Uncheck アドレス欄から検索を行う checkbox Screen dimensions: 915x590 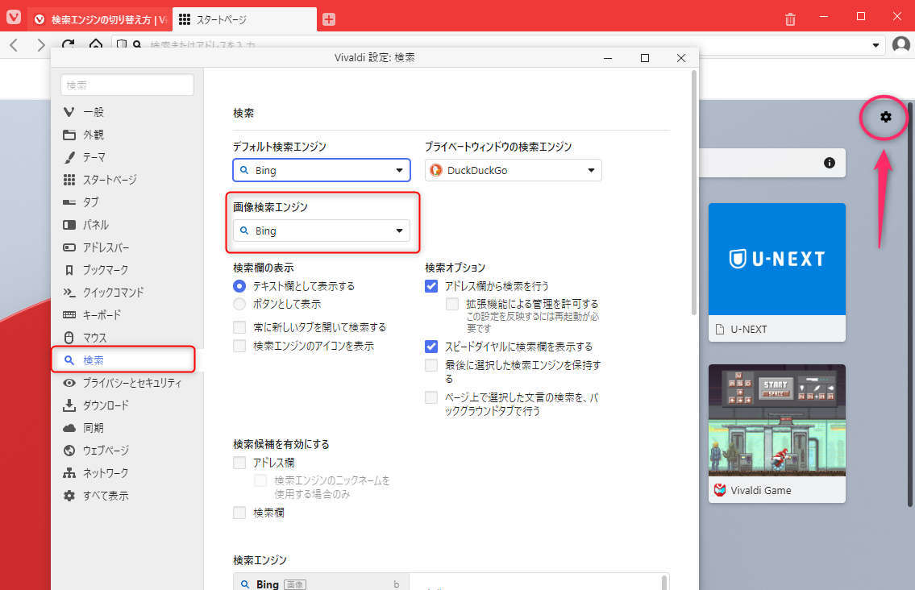[x=431, y=286]
